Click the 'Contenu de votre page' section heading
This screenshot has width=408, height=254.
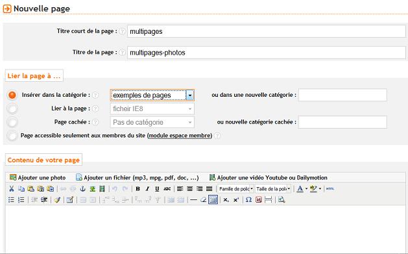coord(43,160)
